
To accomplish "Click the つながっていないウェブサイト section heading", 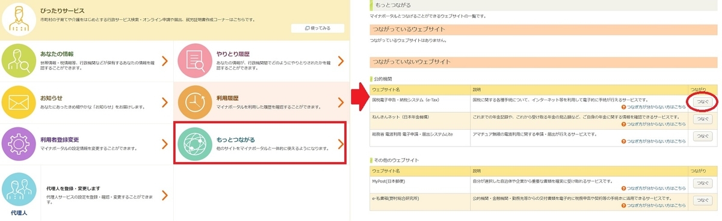I will coord(544,62).
